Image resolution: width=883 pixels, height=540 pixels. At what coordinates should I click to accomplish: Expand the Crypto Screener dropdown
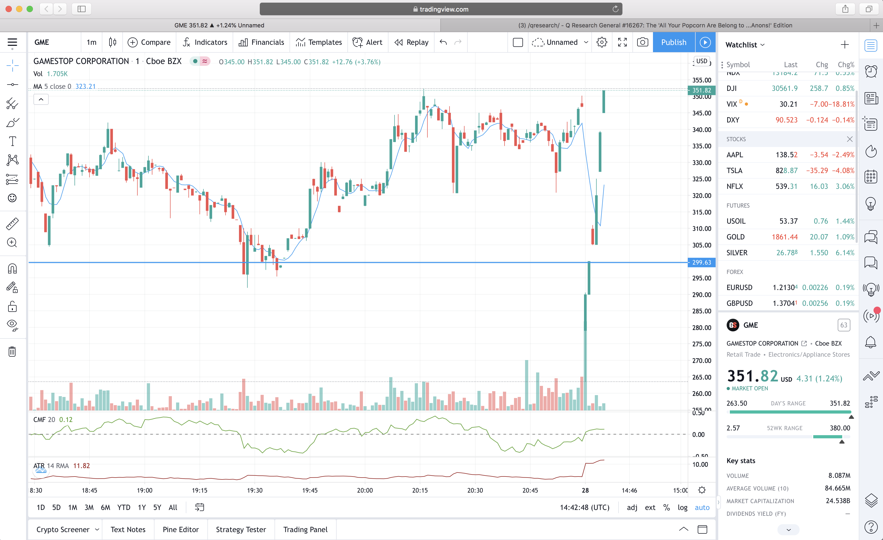click(97, 530)
